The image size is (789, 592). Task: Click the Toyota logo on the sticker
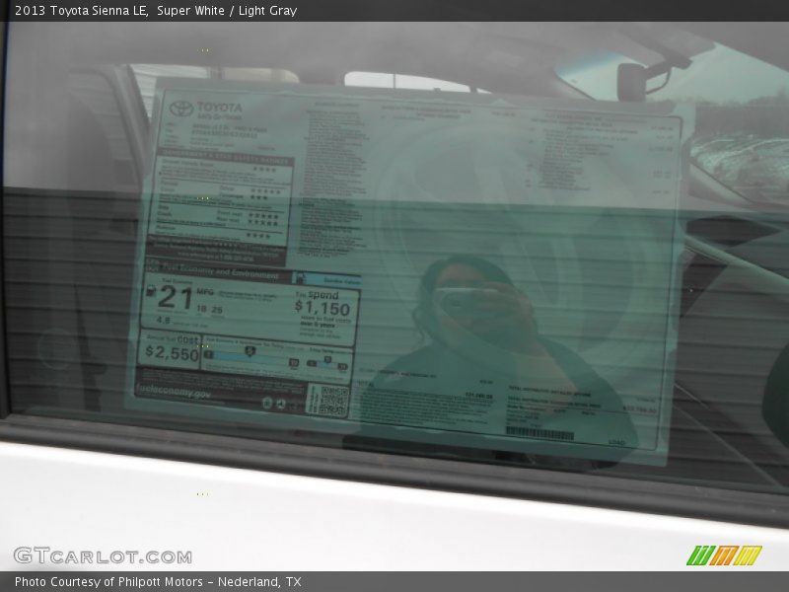click(181, 109)
